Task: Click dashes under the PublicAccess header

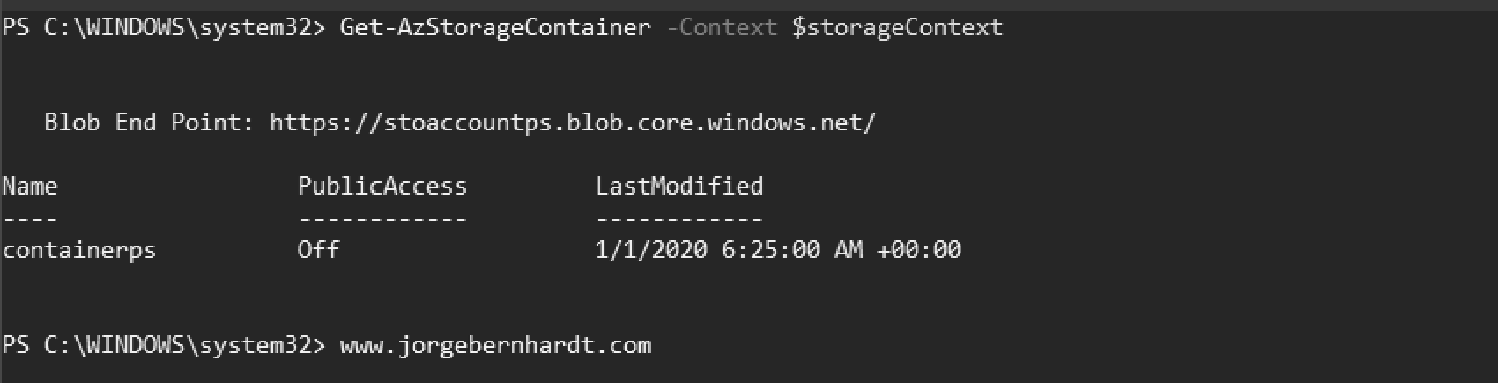Action: click(x=382, y=217)
